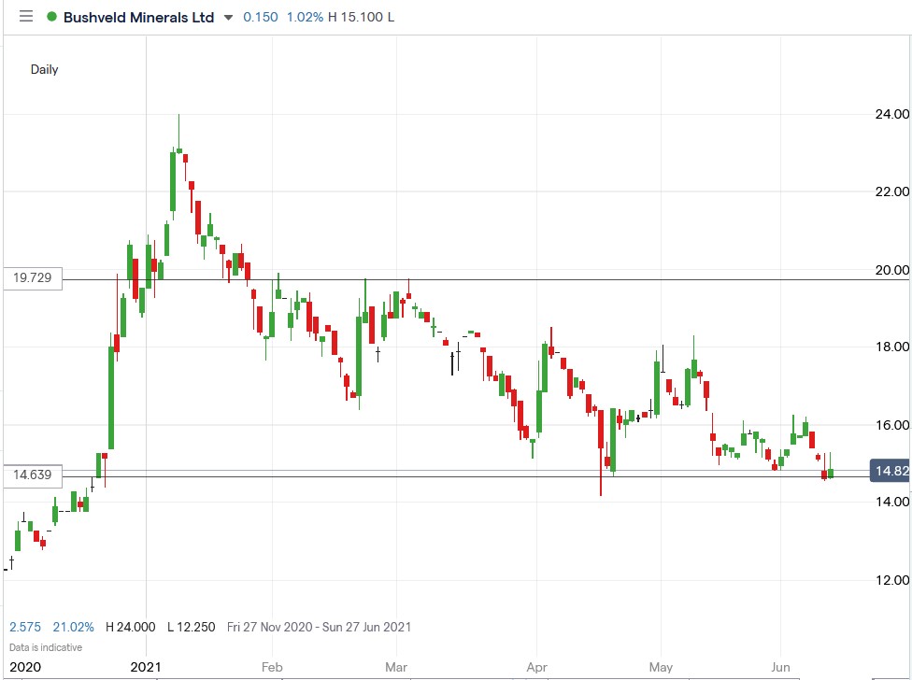
Task: Click the 14.639 support level label
Action: [31, 475]
